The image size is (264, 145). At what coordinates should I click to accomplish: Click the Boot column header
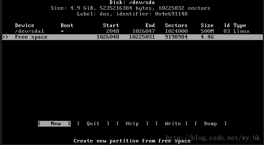point(67,26)
